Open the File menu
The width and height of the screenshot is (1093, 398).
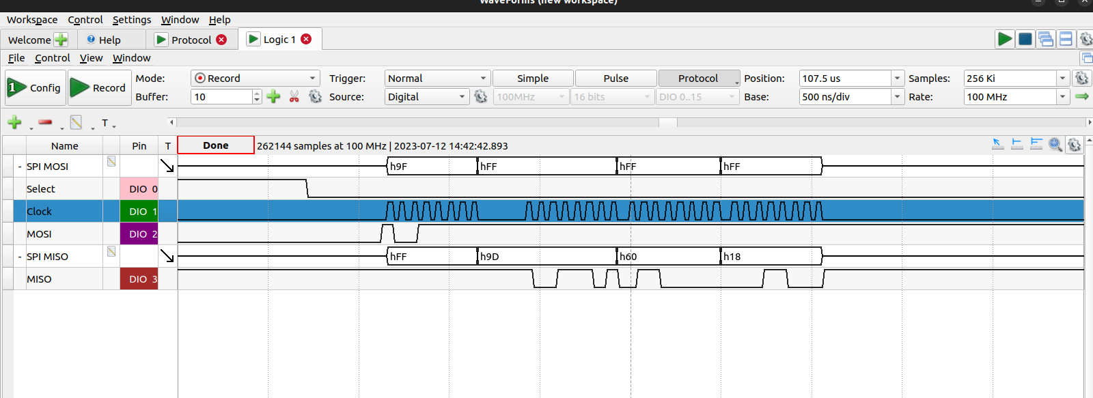tap(16, 58)
